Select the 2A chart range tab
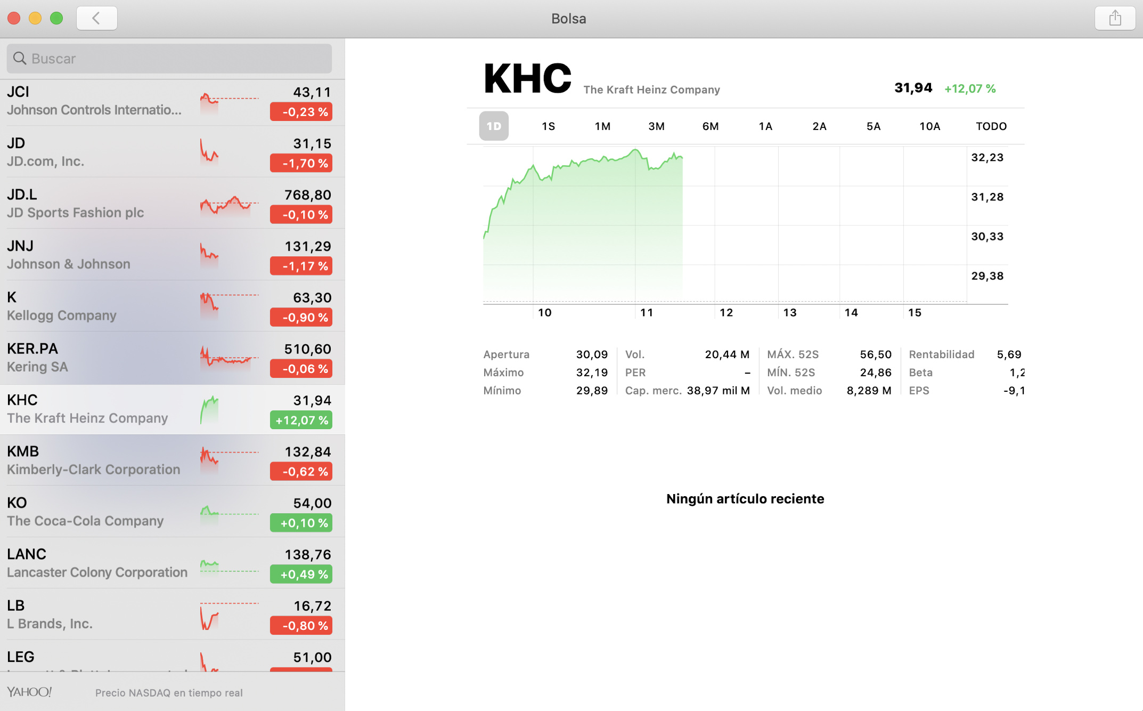1143x711 pixels. [819, 126]
